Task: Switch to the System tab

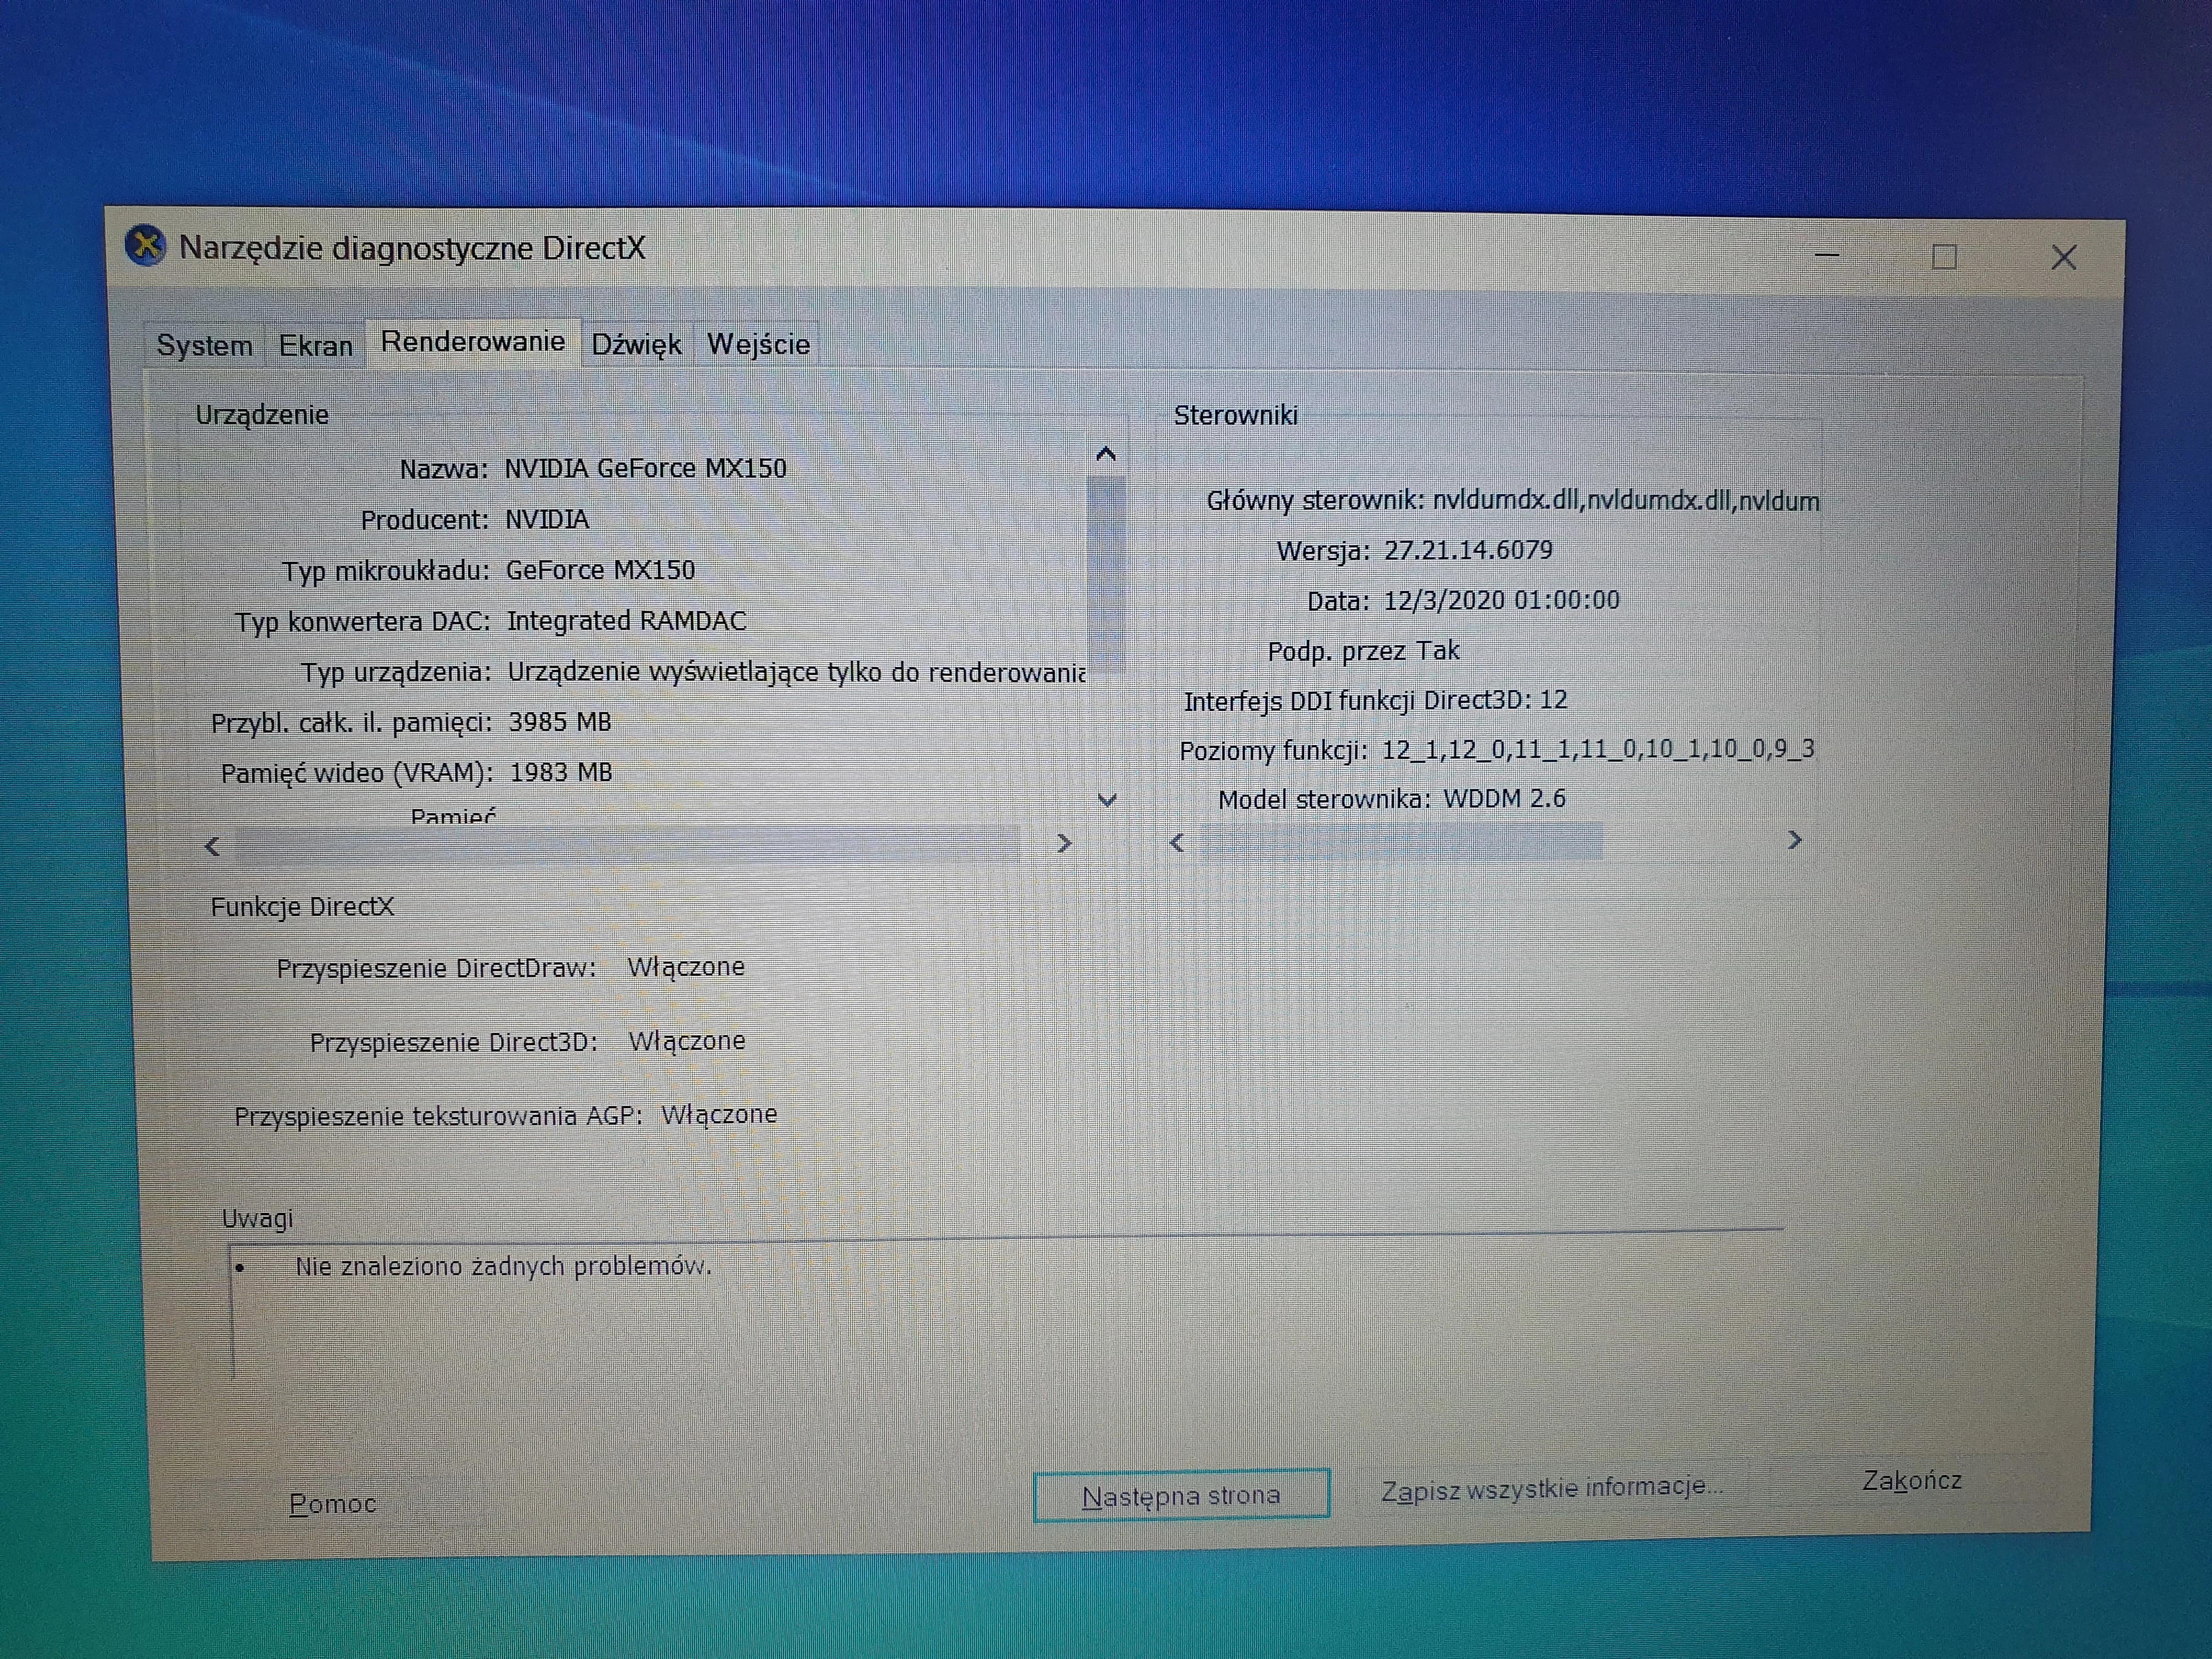Action: [x=204, y=346]
